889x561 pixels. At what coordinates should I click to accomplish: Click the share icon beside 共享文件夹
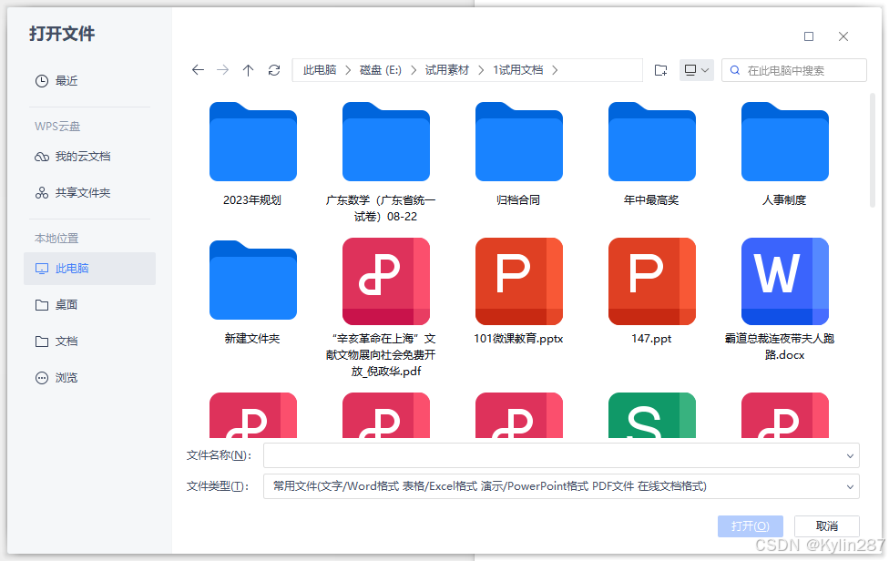coord(42,193)
